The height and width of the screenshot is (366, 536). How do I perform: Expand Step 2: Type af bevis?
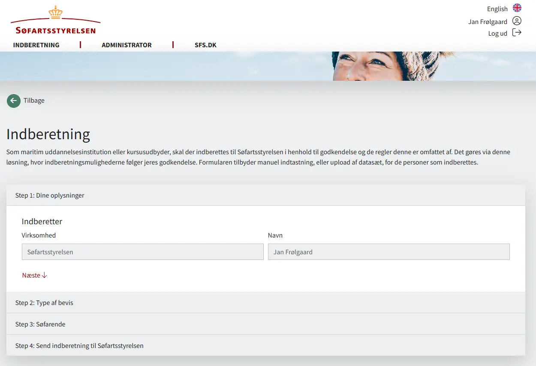coord(44,303)
